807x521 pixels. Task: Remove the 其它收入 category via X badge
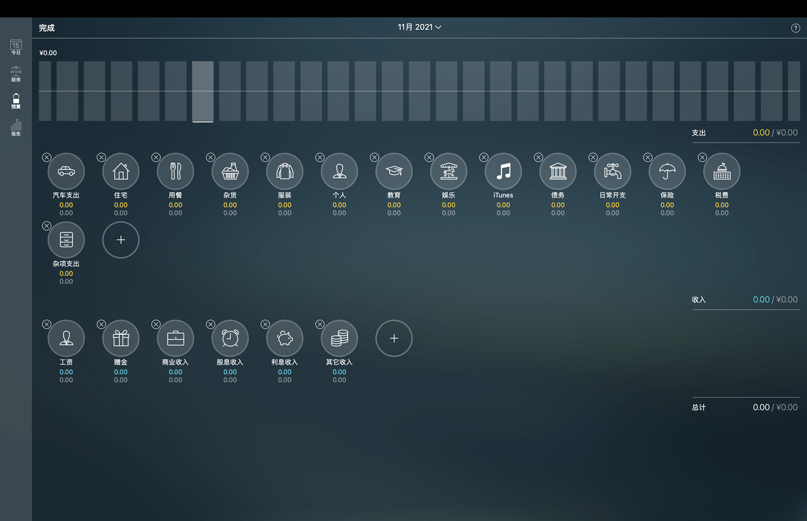point(320,324)
